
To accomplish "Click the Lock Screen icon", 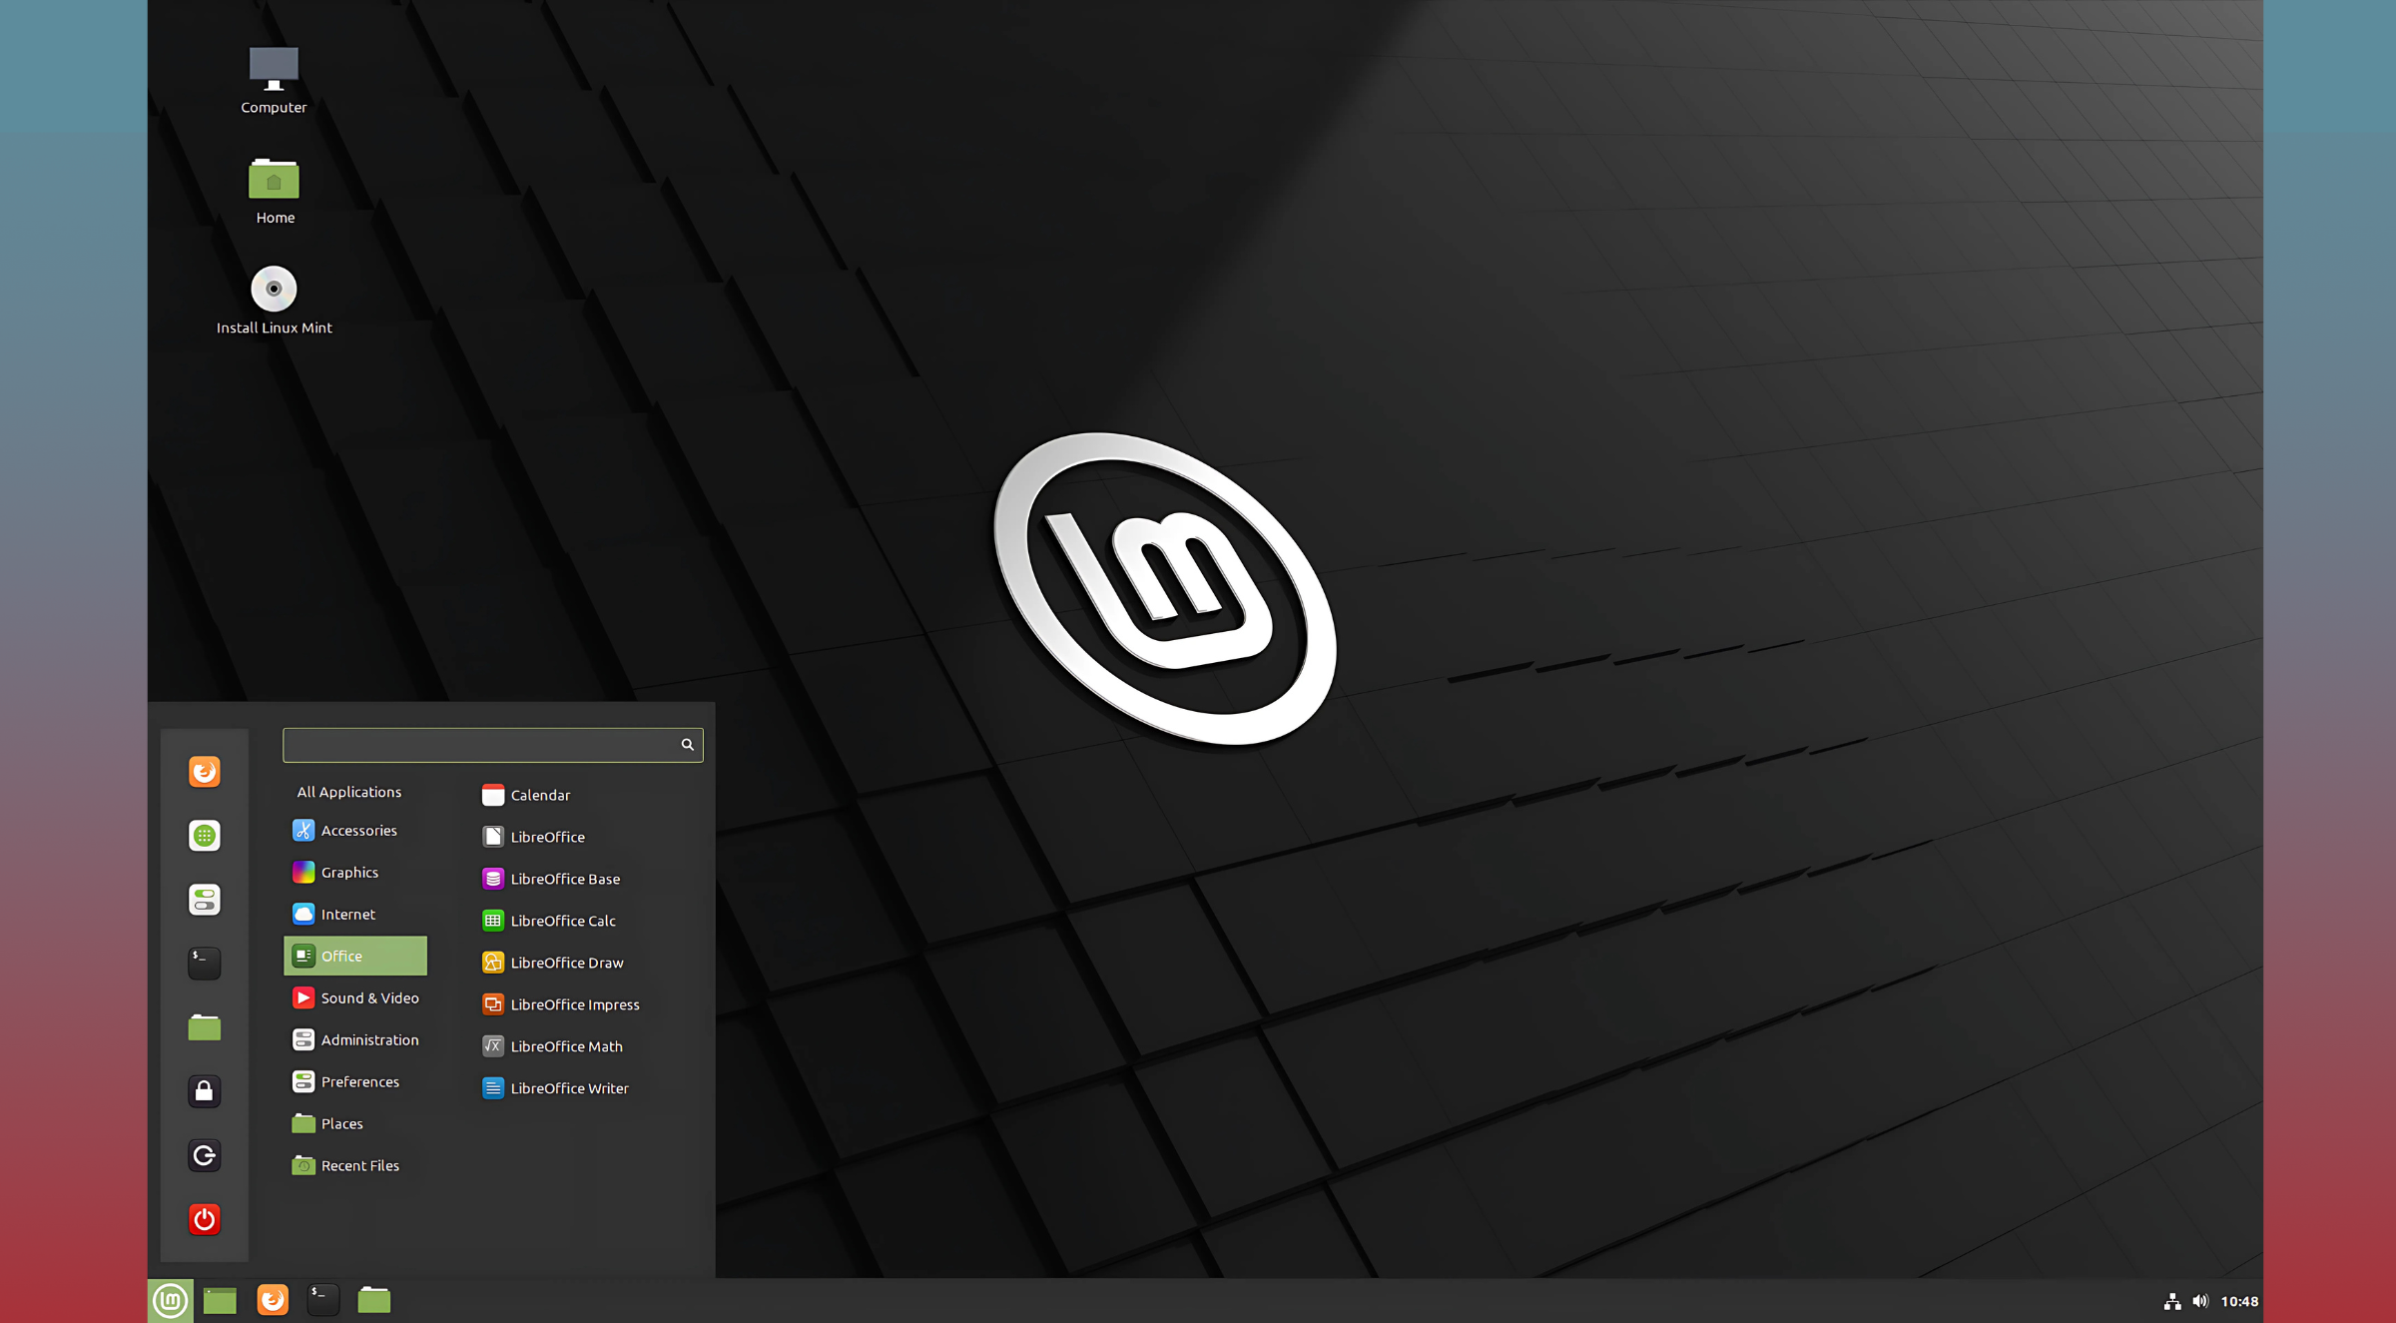I will (x=205, y=1091).
